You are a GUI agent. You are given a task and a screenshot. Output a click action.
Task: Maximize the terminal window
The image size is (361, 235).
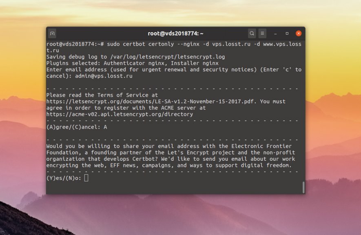pyautogui.click(x=287, y=33)
